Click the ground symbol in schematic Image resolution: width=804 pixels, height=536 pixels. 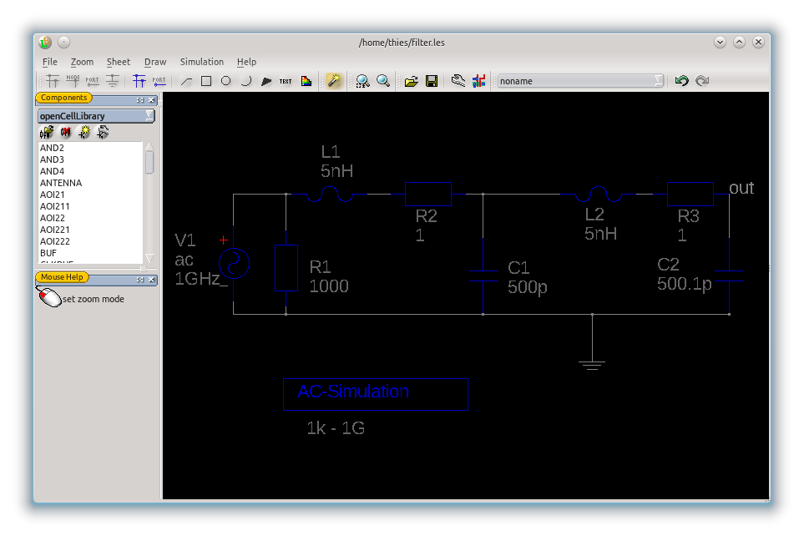point(592,365)
